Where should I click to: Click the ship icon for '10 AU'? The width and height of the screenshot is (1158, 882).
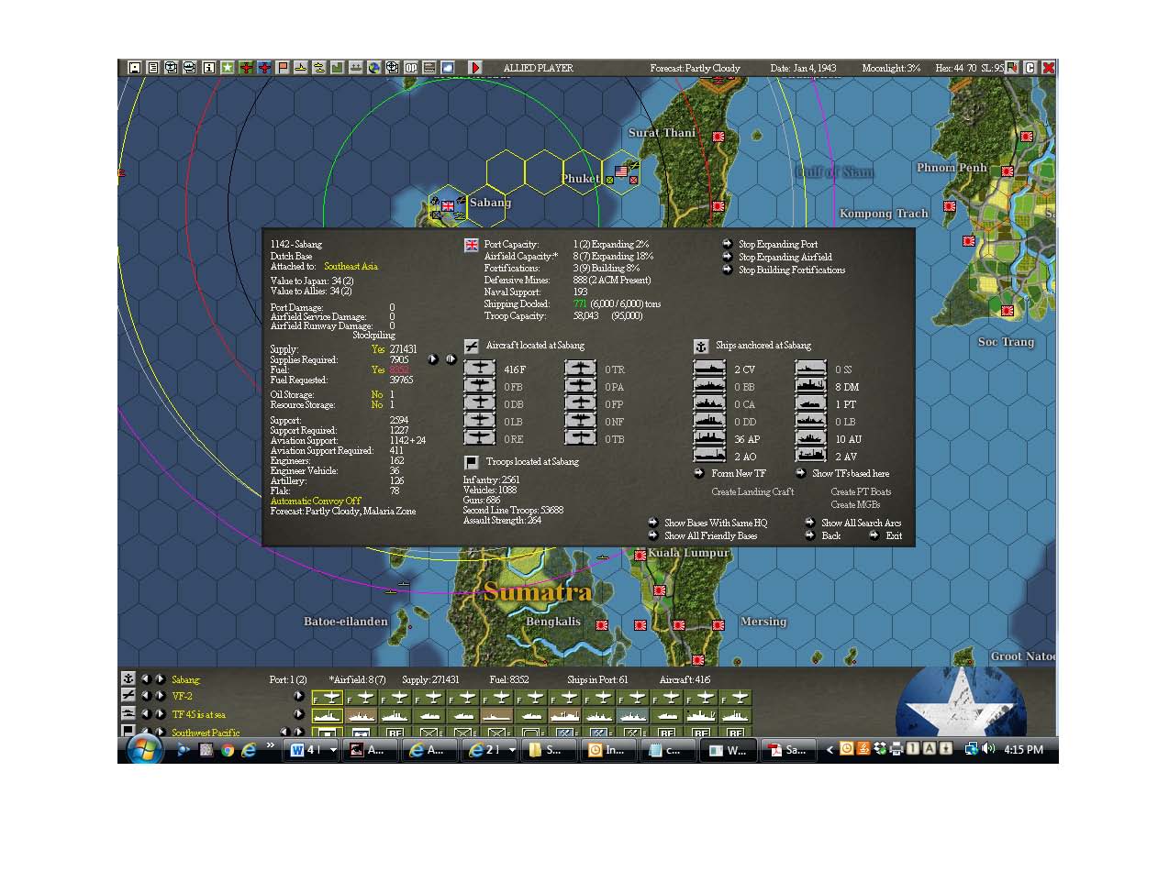point(810,439)
